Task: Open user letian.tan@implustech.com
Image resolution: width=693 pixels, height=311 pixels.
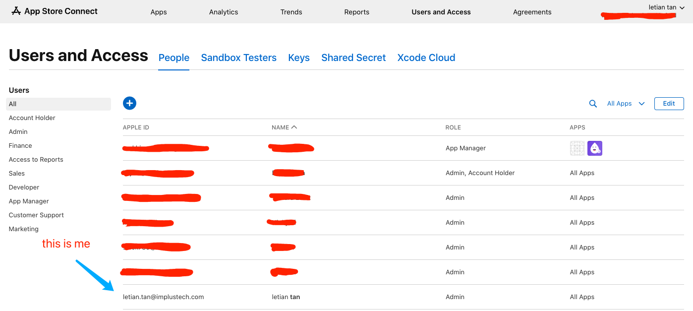Action: [164, 297]
